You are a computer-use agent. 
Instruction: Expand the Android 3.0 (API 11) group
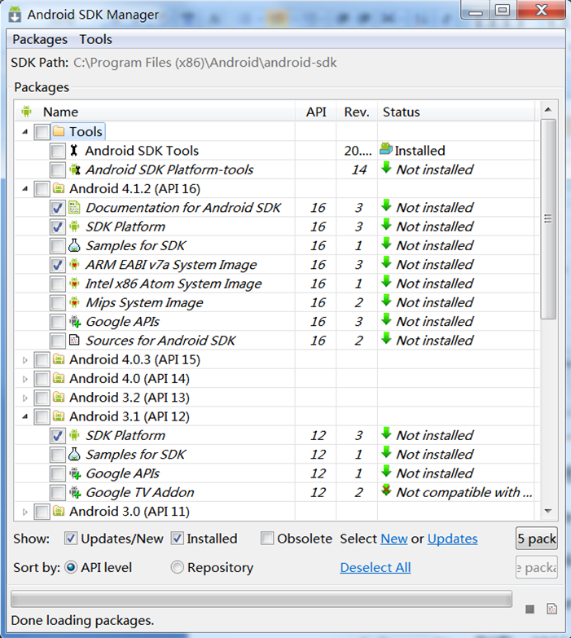(x=24, y=512)
